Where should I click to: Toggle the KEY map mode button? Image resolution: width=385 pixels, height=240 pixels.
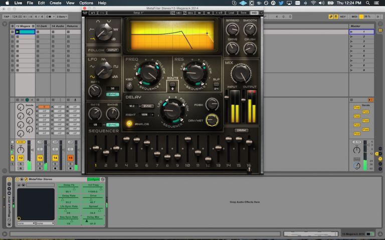(343, 16)
